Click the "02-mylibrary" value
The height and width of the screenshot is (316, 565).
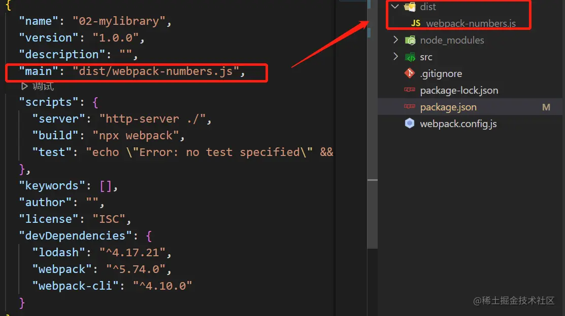click(x=119, y=21)
